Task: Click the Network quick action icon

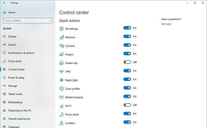Action: pos(61,37)
